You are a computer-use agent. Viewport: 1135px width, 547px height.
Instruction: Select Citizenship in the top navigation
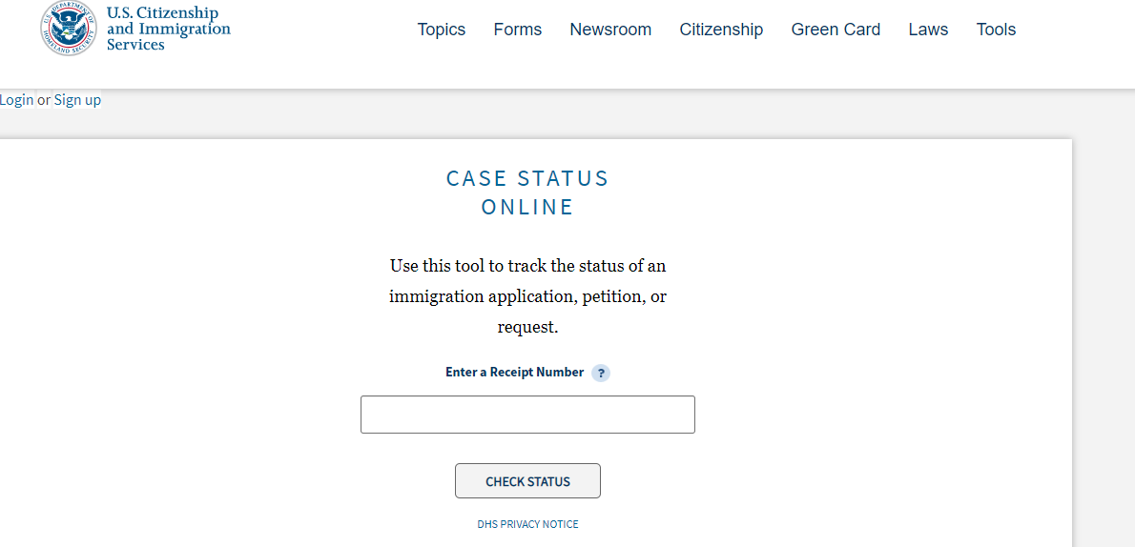click(x=721, y=30)
